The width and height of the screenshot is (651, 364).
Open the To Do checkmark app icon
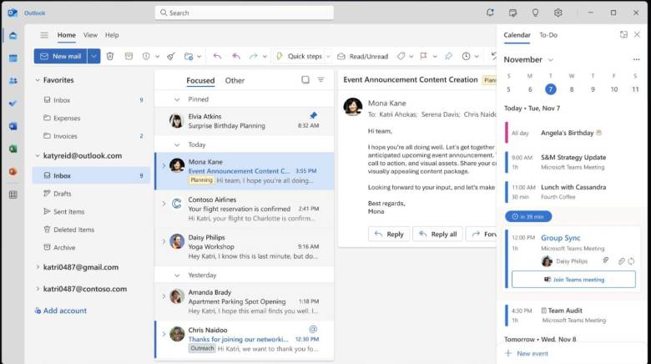pos(13,103)
